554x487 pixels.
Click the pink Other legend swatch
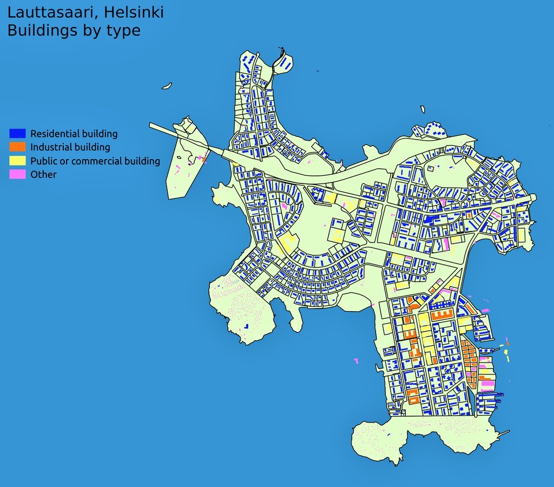click(17, 174)
